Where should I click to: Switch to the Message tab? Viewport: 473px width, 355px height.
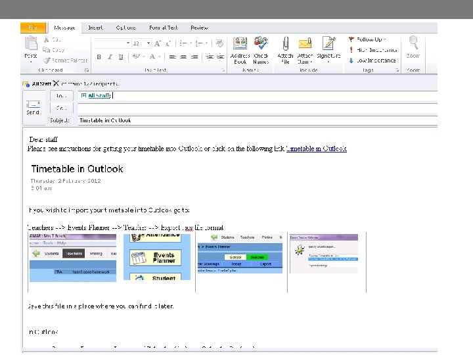tap(64, 28)
